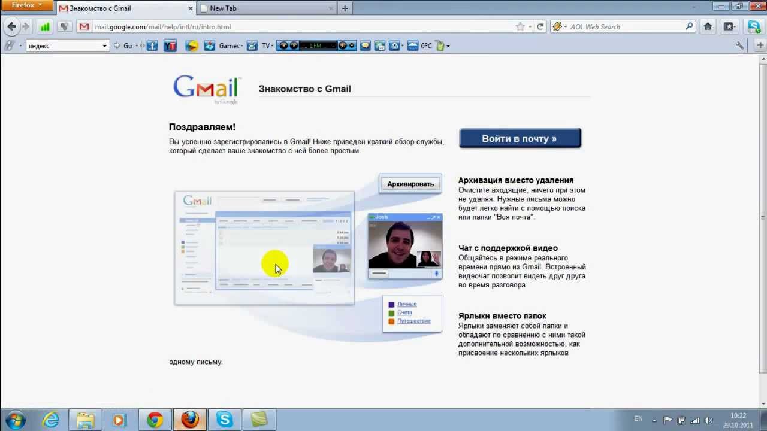Open Windows Media Player from the taskbar
Screen dimensions: 767x431
point(119,420)
